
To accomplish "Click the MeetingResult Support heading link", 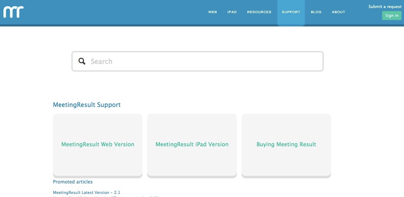I will tap(87, 105).
